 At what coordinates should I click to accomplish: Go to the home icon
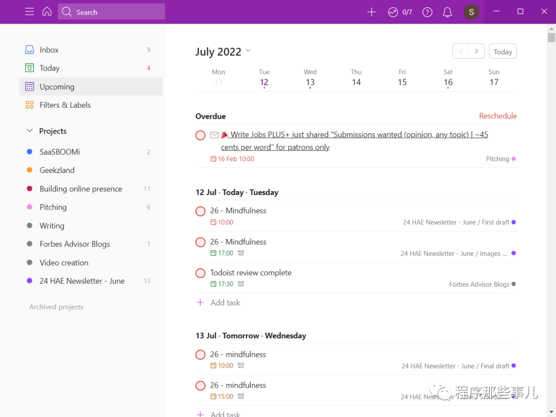point(47,12)
